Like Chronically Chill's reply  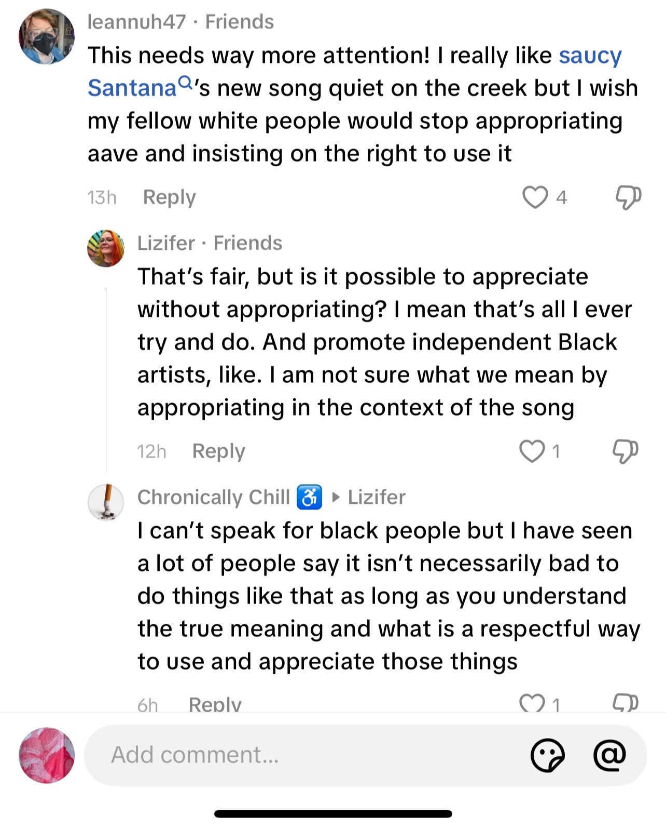pos(532,703)
